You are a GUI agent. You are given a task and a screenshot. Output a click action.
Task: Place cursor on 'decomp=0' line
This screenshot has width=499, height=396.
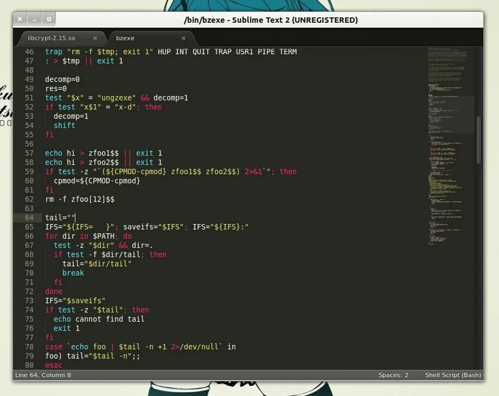click(62, 79)
